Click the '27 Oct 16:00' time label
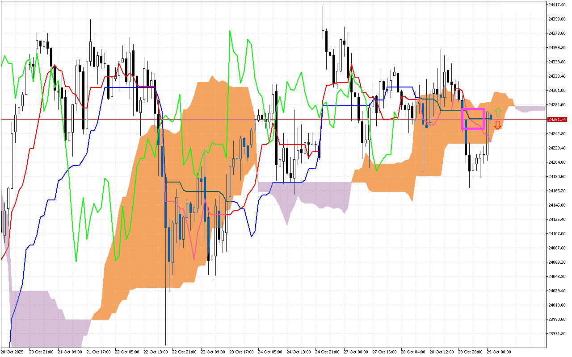Screen dimensions: 572x357 coord(386,352)
